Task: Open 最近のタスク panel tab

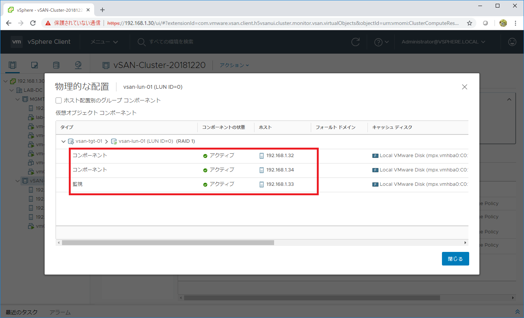Action: click(22, 312)
